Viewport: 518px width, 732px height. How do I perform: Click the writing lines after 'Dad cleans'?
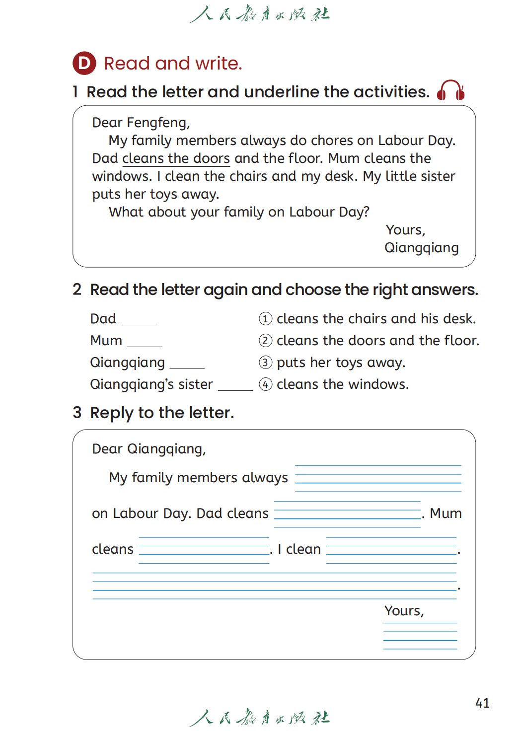click(347, 514)
